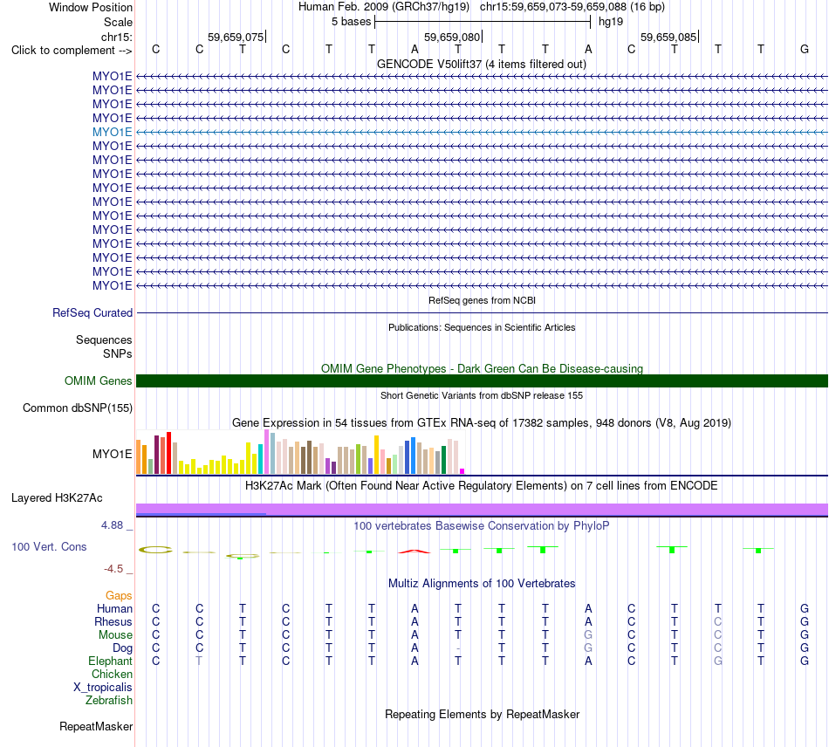The width and height of the screenshot is (829, 747).
Task: Click the red 'A' logo in PhyloP track
Action: click(x=414, y=552)
